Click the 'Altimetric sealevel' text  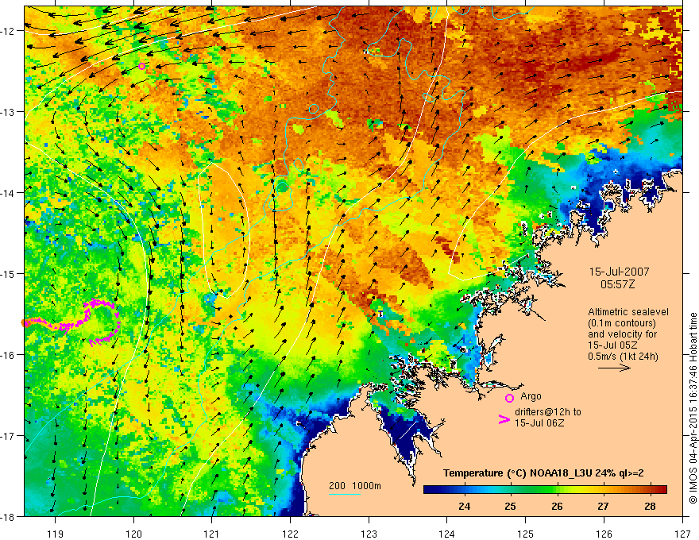tap(628, 312)
